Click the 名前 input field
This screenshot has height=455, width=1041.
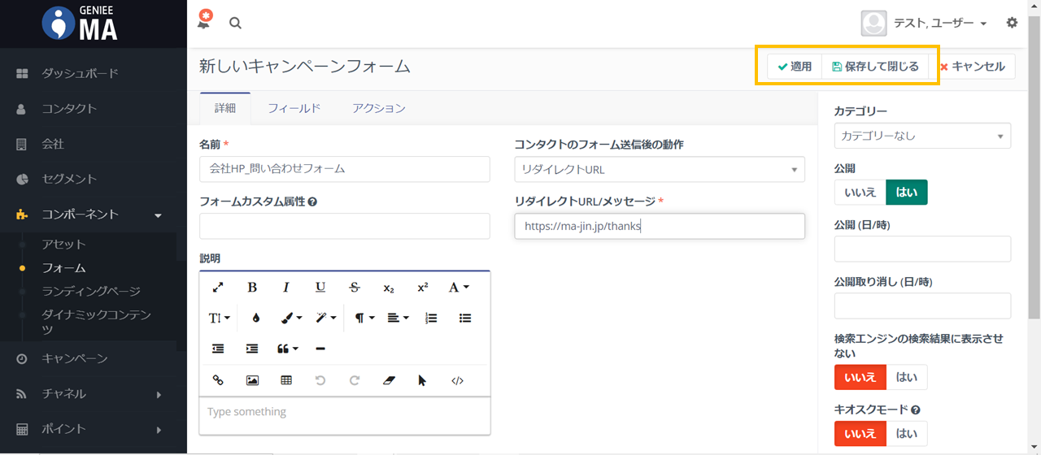pyautogui.click(x=345, y=169)
